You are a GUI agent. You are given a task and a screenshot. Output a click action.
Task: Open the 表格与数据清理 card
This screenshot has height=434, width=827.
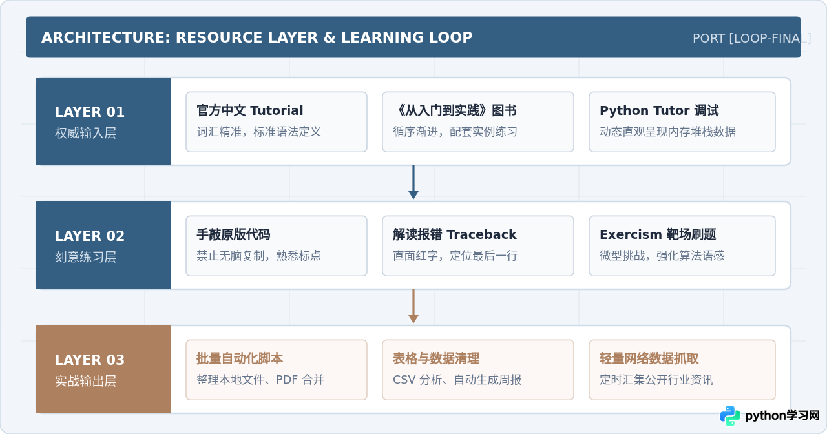478,370
